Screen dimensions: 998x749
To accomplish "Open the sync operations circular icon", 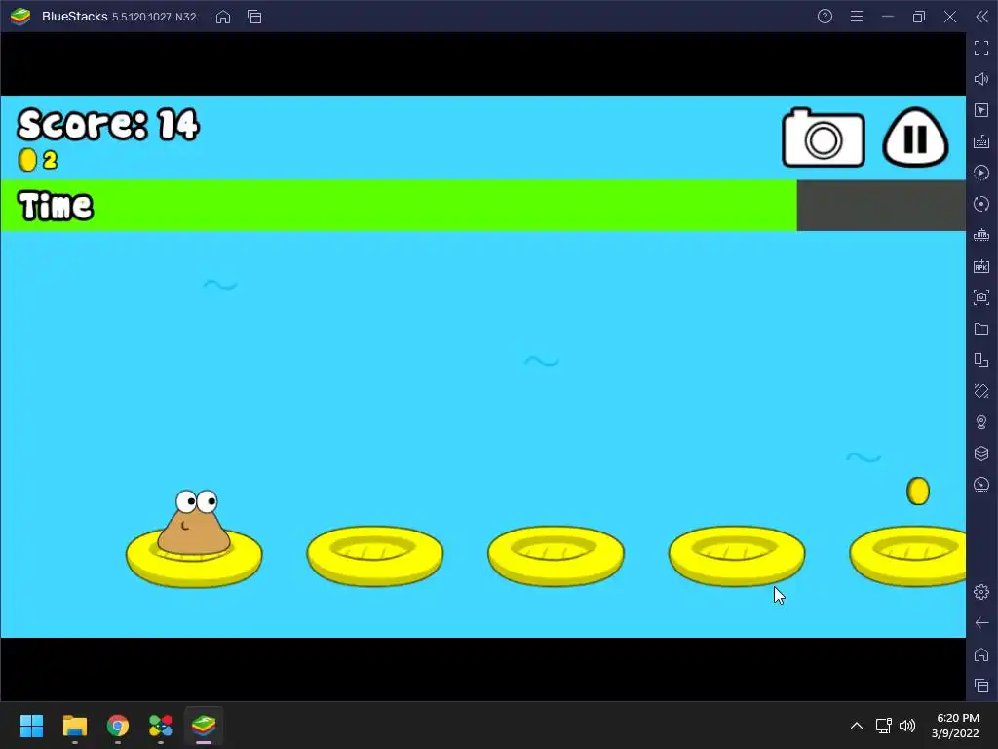I will [981, 204].
